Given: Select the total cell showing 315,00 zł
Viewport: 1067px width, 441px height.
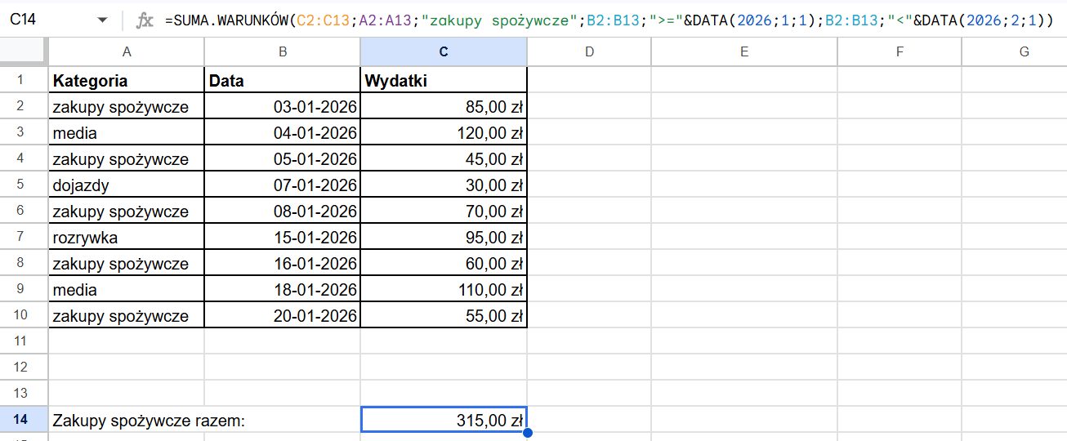Looking at the screenshot, I should (444, 421).
